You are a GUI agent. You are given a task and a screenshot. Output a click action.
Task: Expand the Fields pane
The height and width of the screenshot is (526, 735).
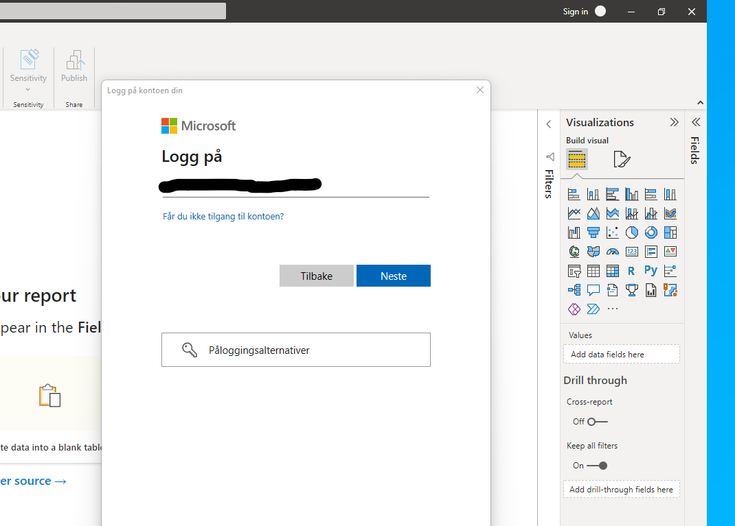(x=696, y=122)
